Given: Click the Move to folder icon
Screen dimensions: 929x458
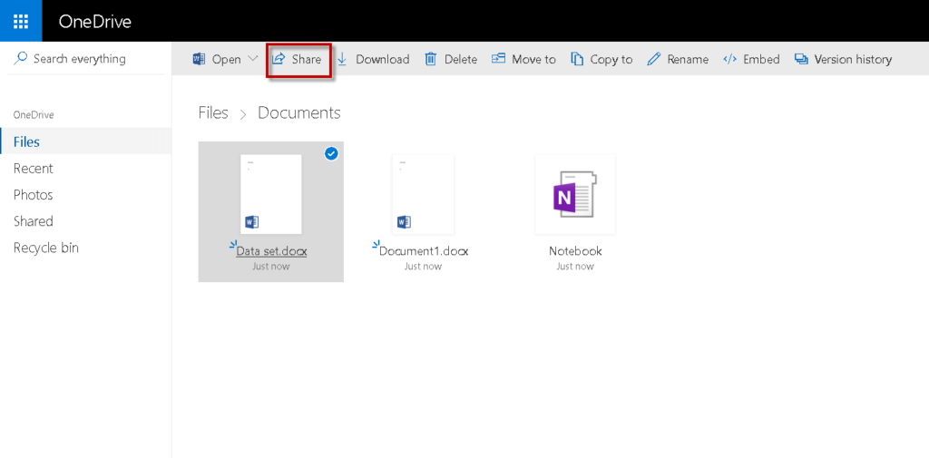Looking at the screenshot, I should [498, 59].
